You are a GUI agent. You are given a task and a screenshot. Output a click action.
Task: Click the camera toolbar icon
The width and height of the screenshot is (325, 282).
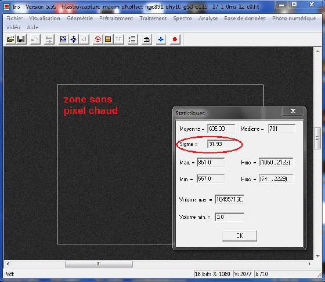click(x=146, y=39)
